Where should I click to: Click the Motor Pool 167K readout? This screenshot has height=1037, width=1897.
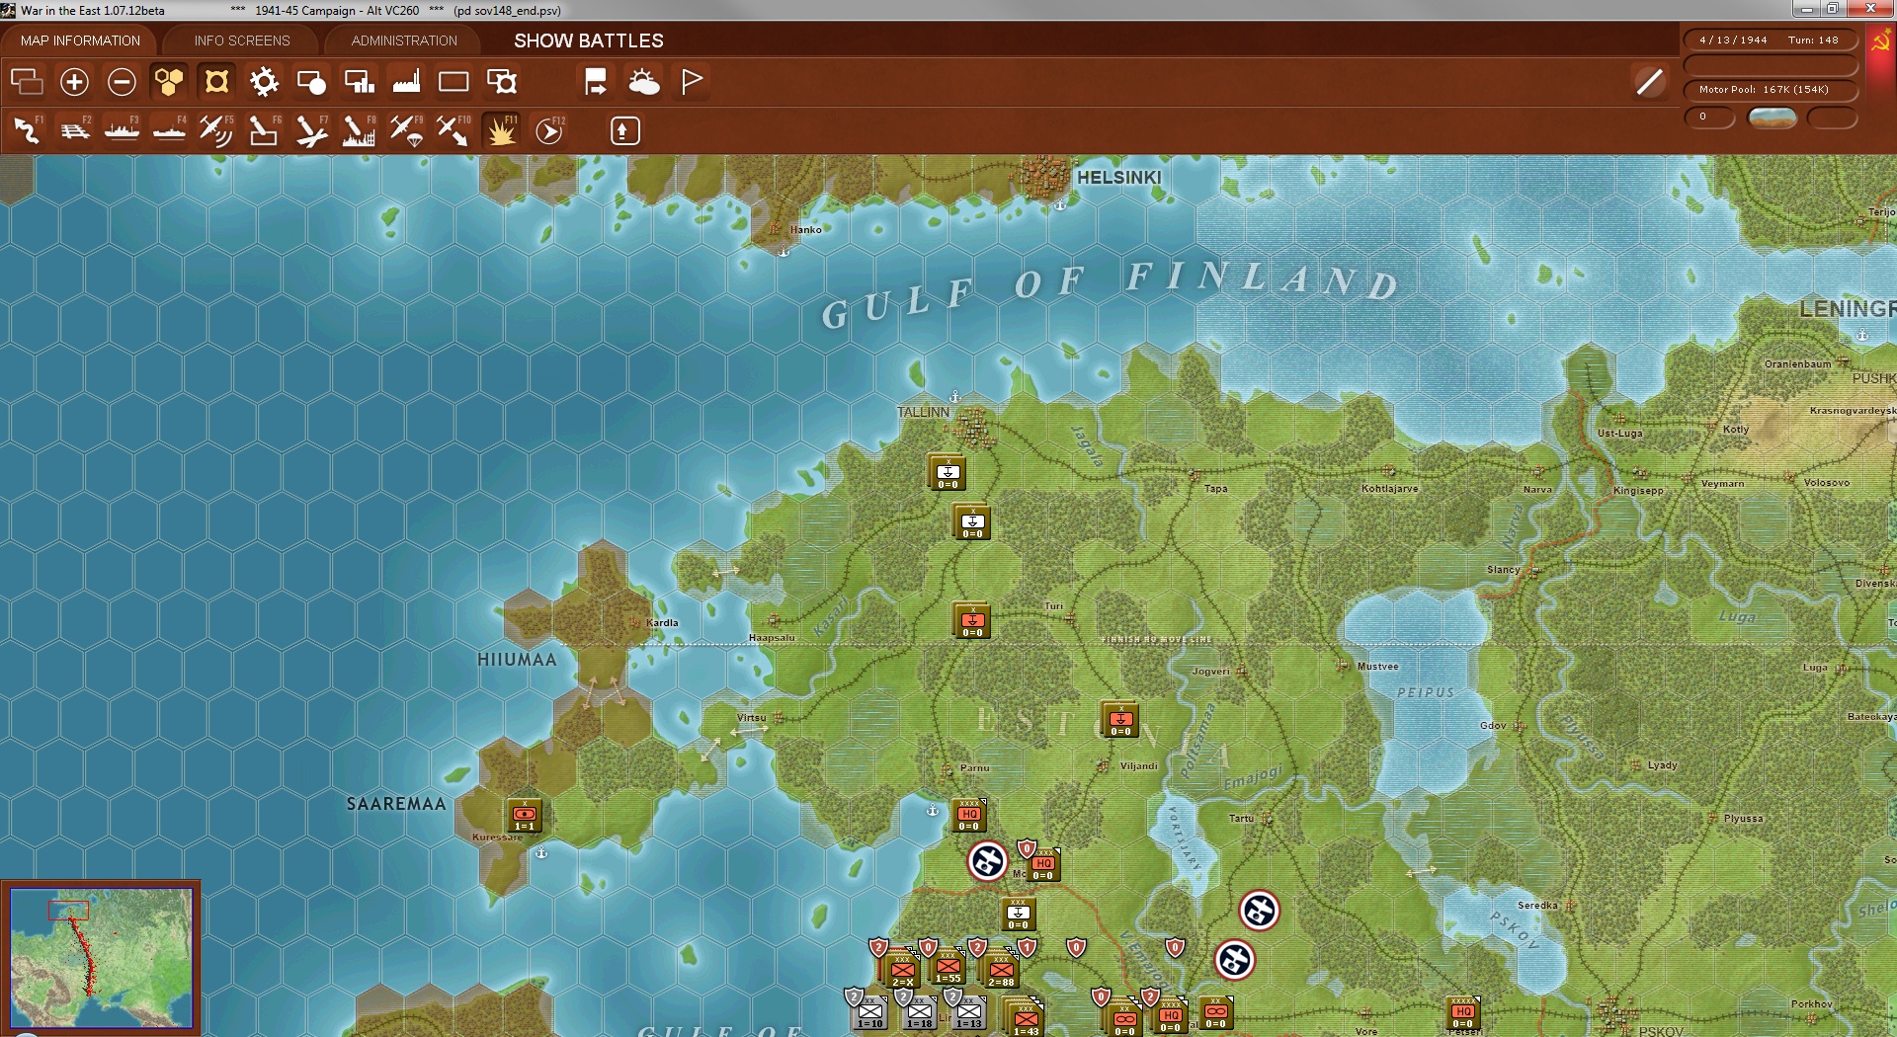[1770, 90]
